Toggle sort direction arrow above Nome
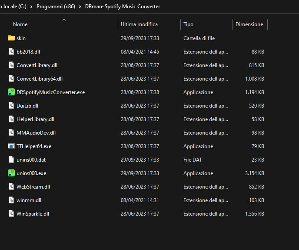This screenshot has height=250, width=299. click(x=64, y=20)
